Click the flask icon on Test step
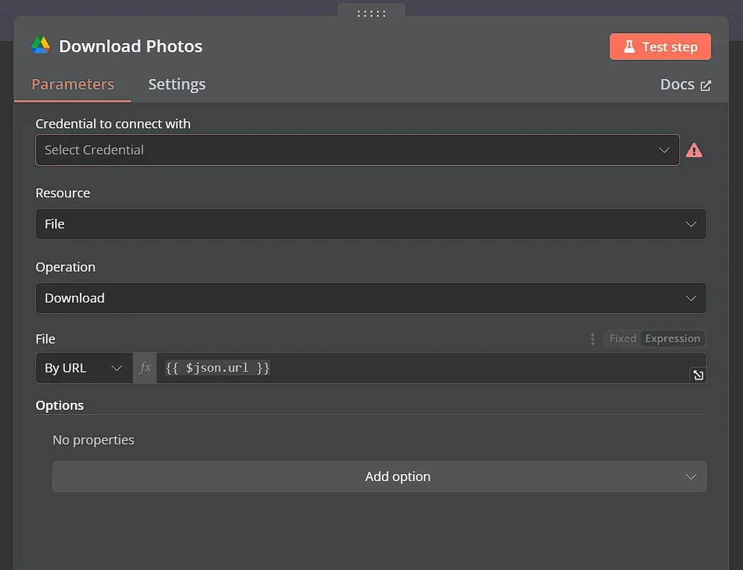Viewport: 743px width, 570px height. point(629,46)
